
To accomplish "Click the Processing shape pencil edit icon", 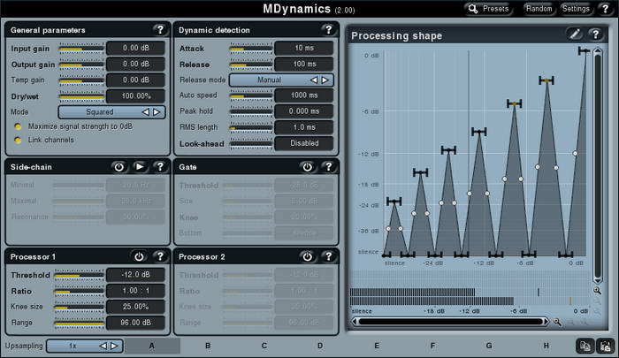I will [575, 34].
